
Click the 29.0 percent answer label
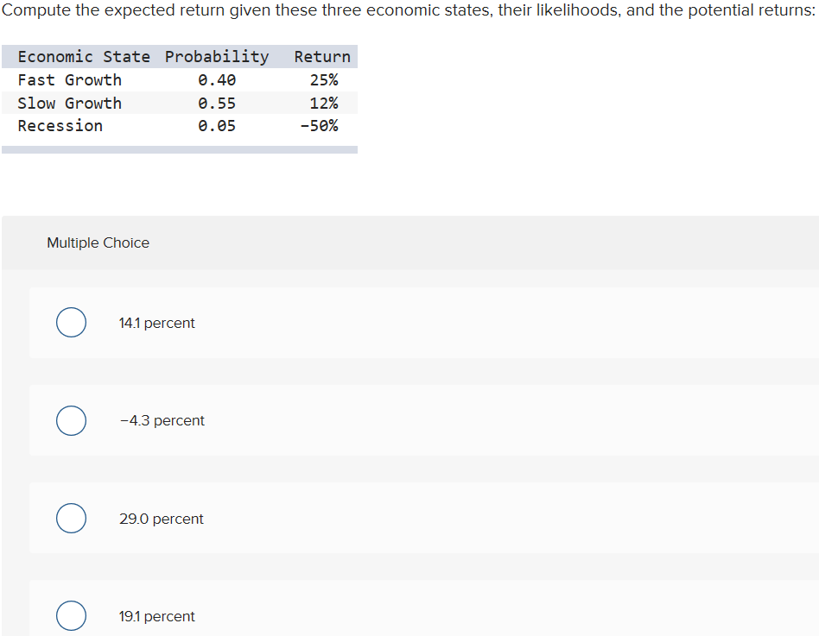pyautogui.click(x=162, y=518)
